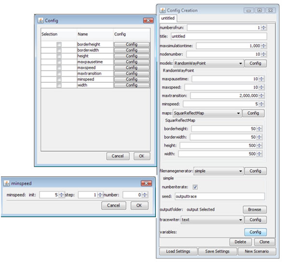Click New Scenario button

(256, 251)
